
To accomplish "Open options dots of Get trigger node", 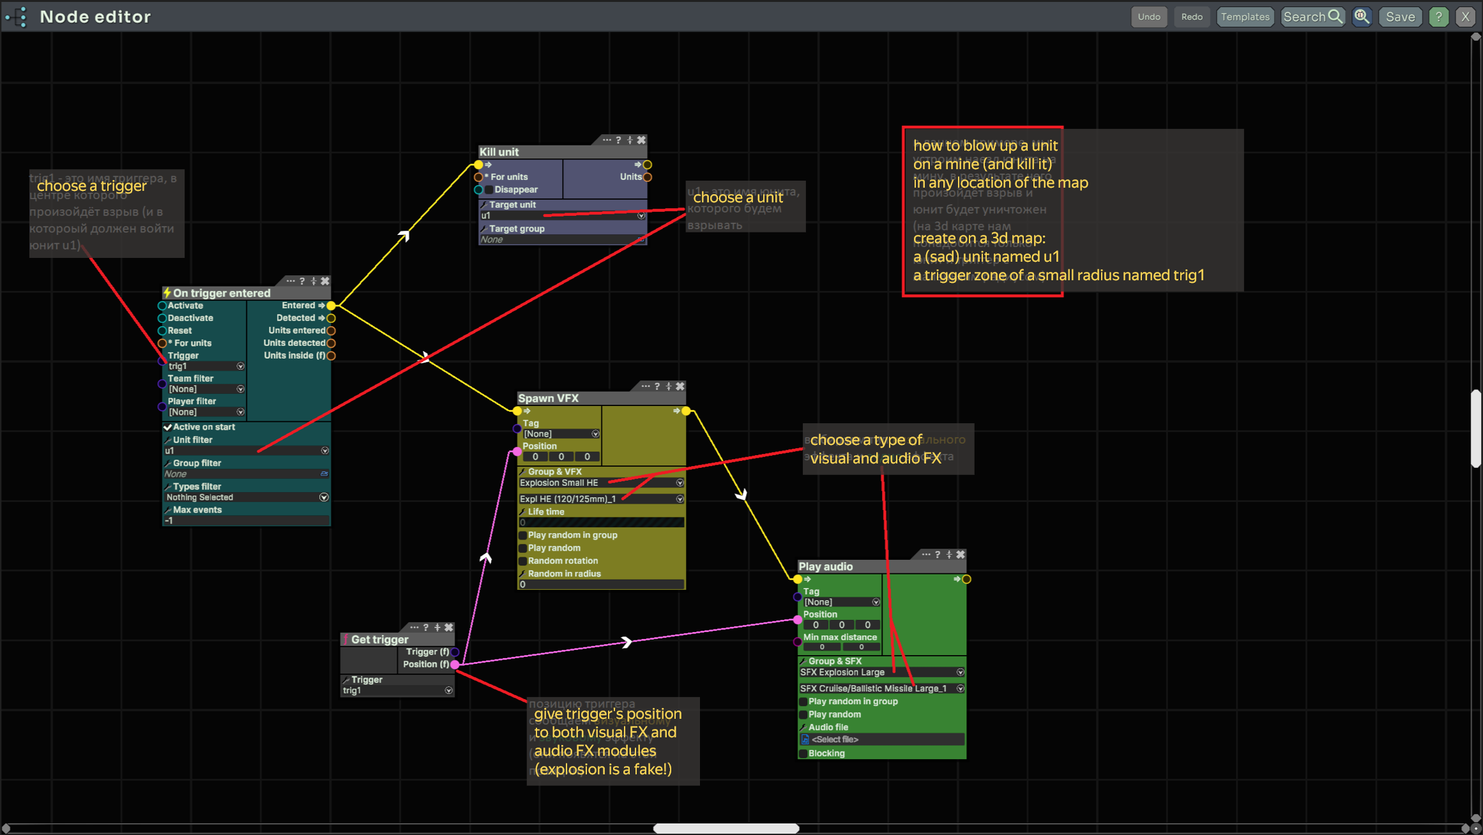I will 414,628.
